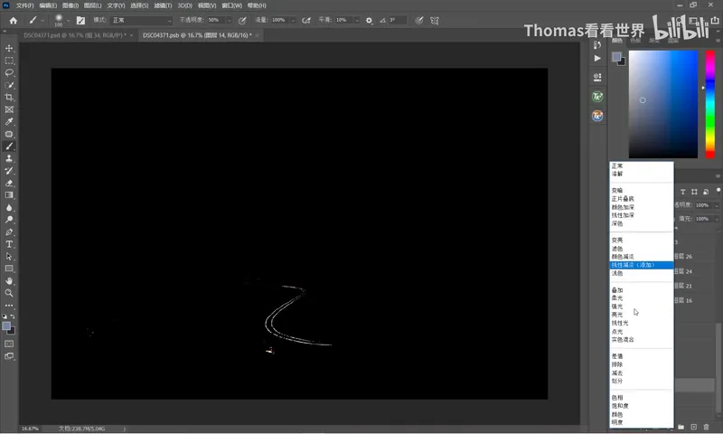
Task: Select the Blur tool droplet icon
Action: pyautogui.click(x=9, y=208)
